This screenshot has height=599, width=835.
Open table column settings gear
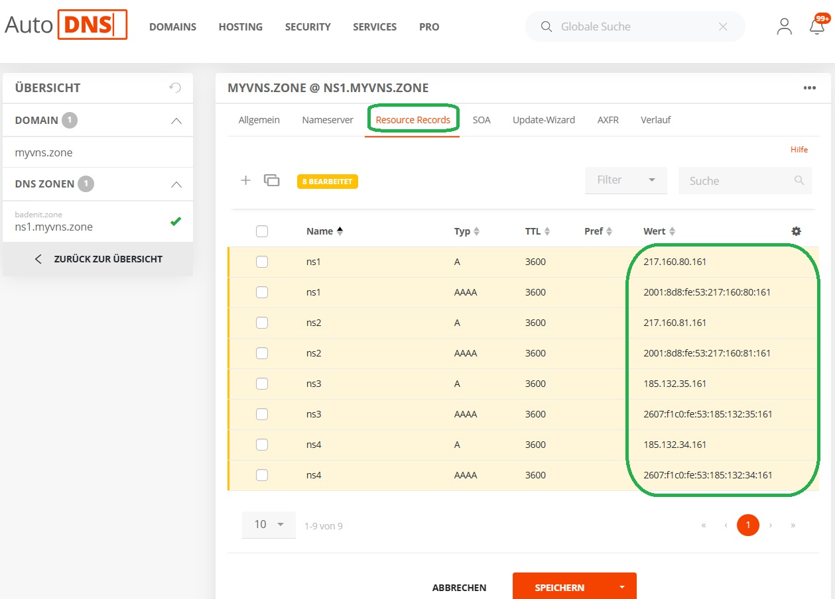pos(796,231)
